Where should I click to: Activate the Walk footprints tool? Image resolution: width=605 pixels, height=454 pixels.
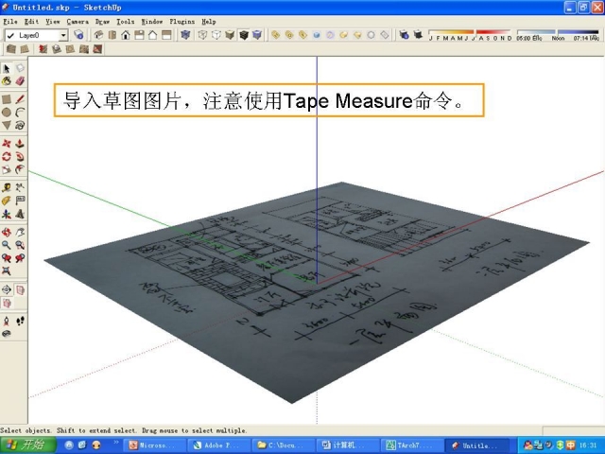coord(20,321)
